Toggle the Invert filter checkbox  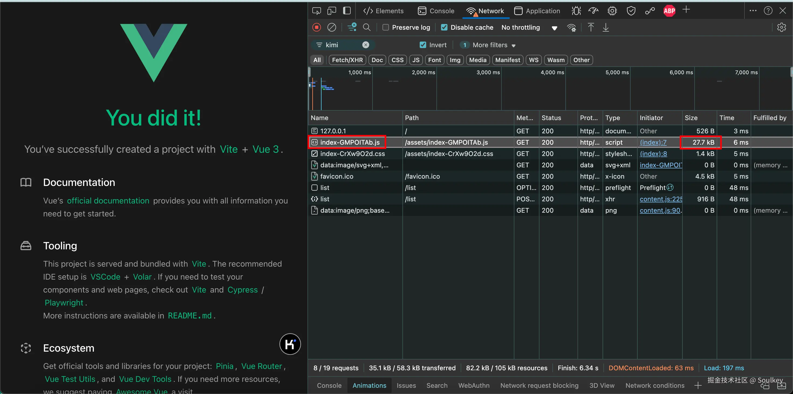pyautogui.click(x=423, y=45)
